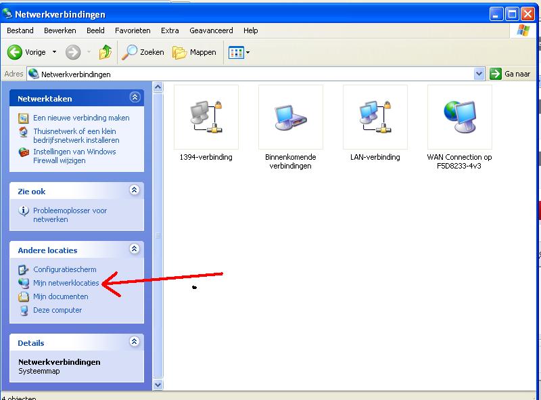
Task: Click the Configuratiescherm icon
Action: coord(23,270)
